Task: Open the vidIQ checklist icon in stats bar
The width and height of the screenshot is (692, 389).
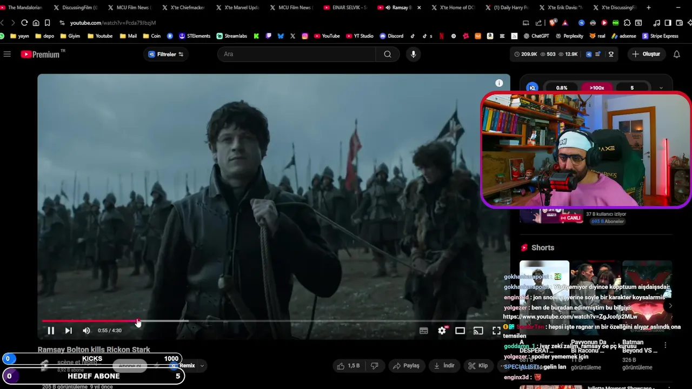Action: [598, 54]
